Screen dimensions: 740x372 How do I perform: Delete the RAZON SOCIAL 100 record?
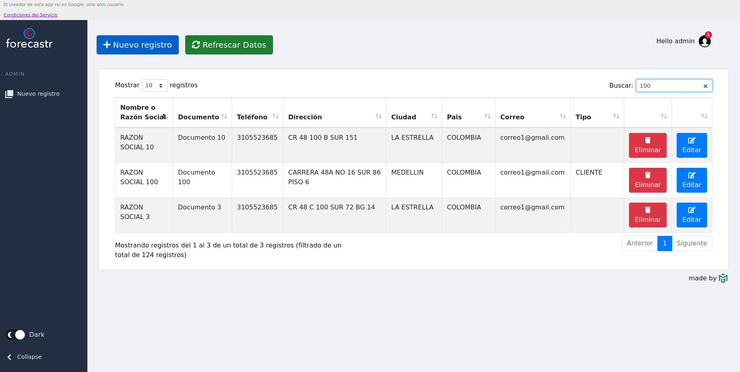(x=647, y=180)
